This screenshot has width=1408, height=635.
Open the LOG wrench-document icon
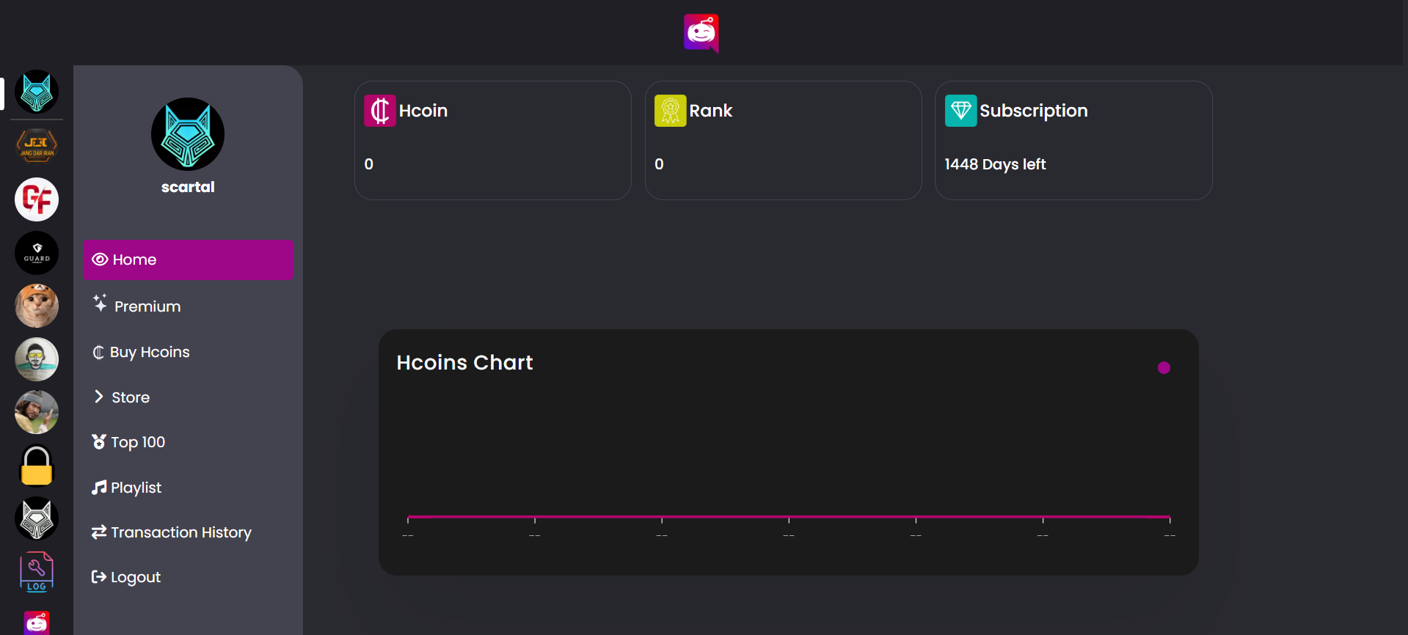coord(37,571)
